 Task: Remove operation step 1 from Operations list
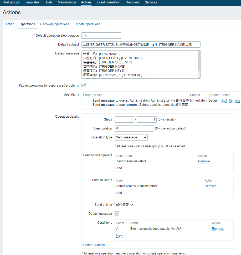coord(234,101)
